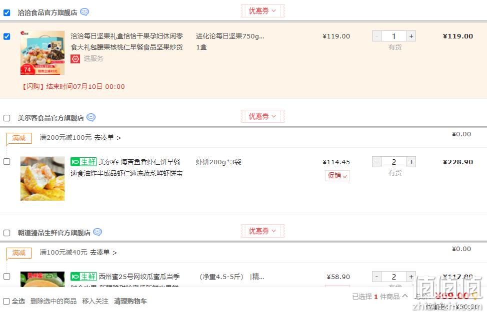Click 生鲜 badge on 美尔客 shrimp cake item
Viewport: 487px width, 315px height.
click(84, 162)
